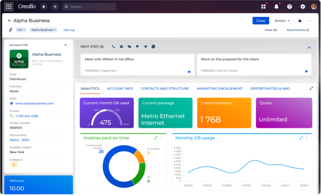Add a task with the flag icon

pyautogui.click(x=138, y=47)
